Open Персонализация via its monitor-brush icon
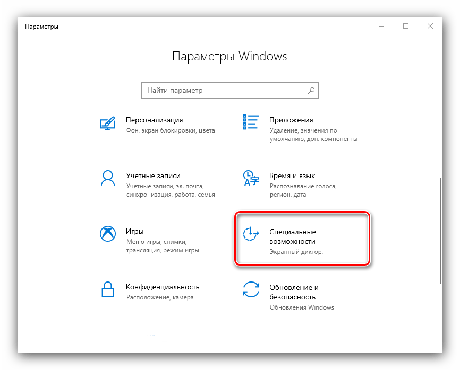 (x=107, y=123)
